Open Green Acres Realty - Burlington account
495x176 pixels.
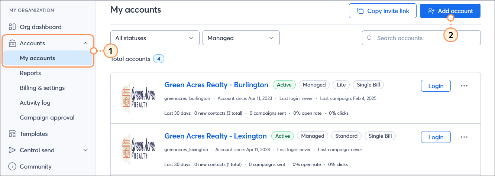point(216,85)
